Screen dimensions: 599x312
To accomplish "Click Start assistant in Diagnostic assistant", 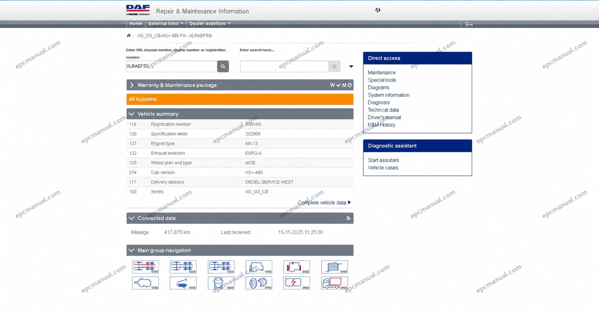I will [x=383, y=160].
